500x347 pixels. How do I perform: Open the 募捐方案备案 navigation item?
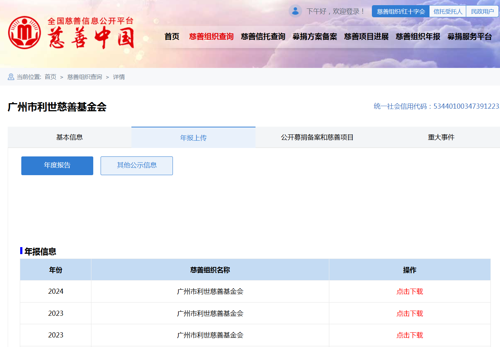tap(314, 36)
